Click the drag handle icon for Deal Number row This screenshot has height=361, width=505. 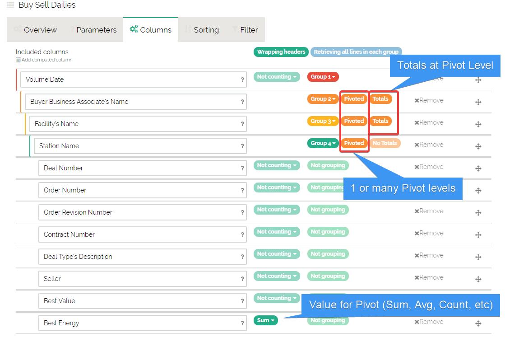(x=478, y=169)
